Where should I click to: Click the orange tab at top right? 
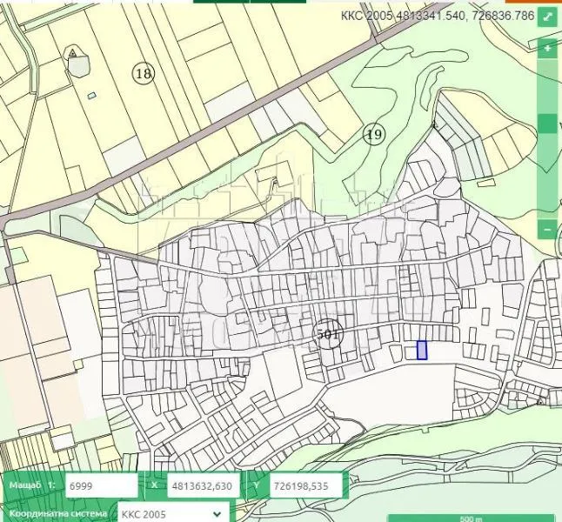click(532, 2)
